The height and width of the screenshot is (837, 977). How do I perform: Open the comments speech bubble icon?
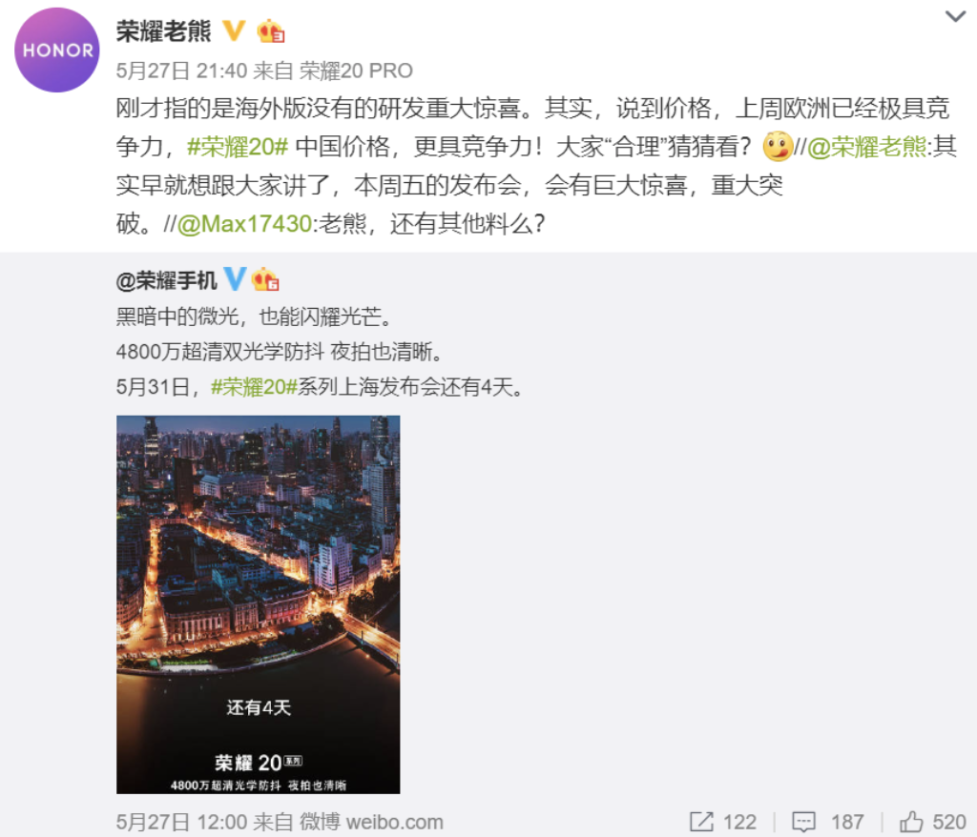click(x=803, y=822)
